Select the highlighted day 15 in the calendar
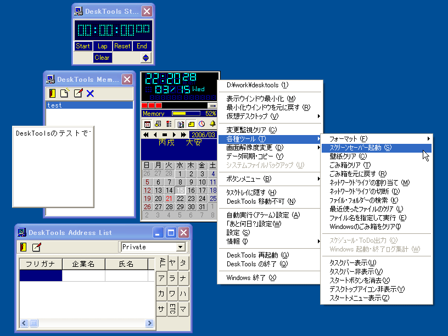 [x=180, y=191]
